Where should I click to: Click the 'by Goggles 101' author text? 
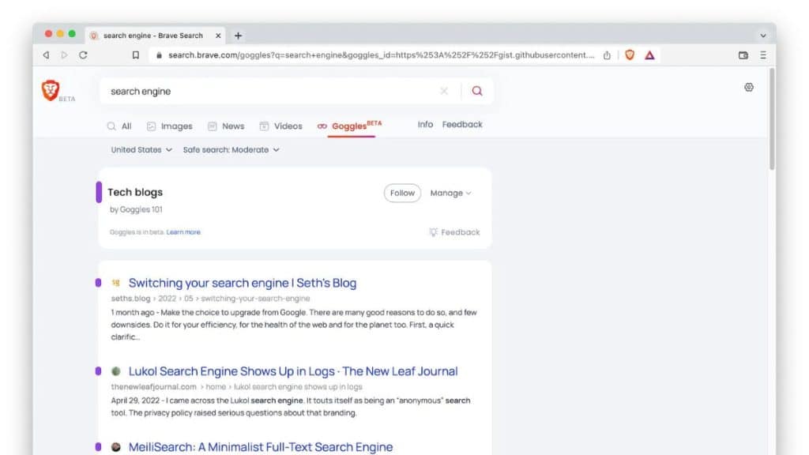136,209
